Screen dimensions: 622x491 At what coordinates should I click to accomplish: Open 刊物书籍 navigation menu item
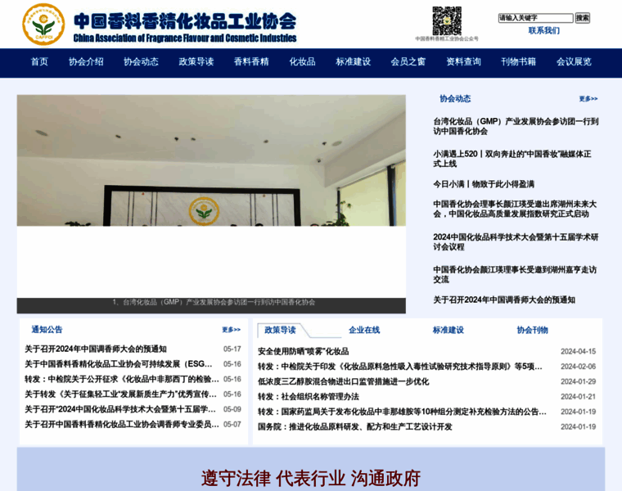(x=518, y=61)
